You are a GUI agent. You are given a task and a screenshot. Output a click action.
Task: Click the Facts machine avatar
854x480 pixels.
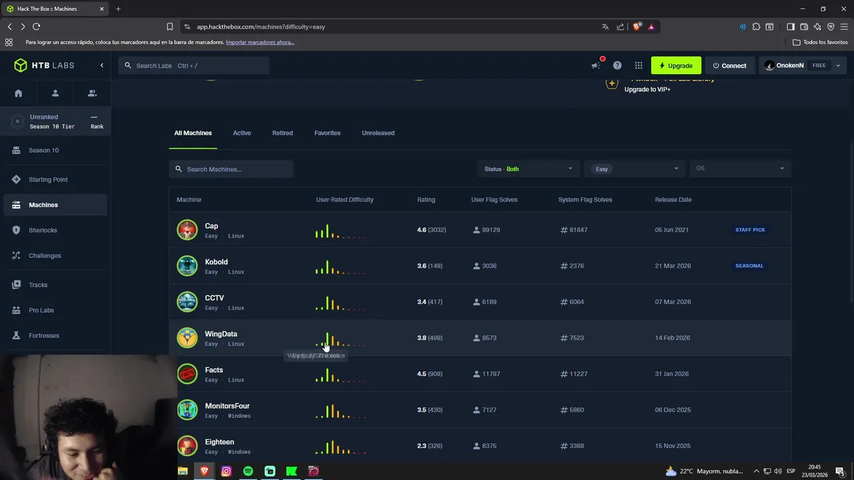(187, 374)
